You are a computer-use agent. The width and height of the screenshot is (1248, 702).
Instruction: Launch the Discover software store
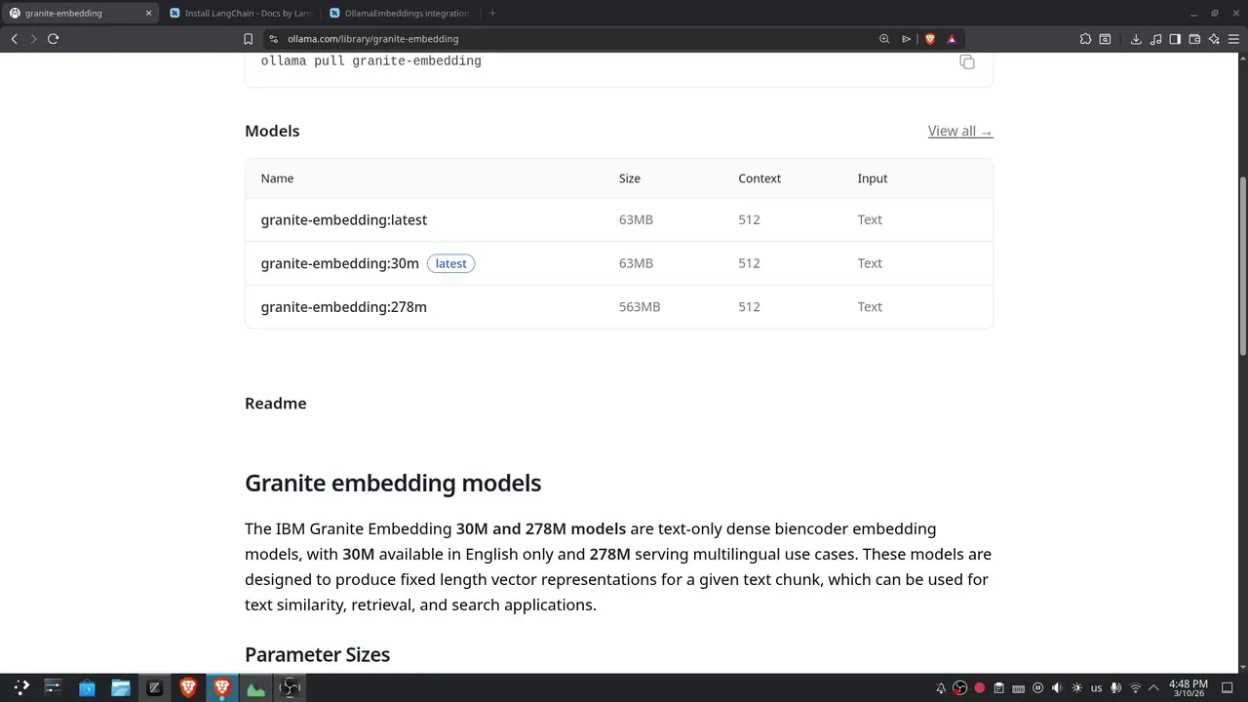(x=87, y=687)
